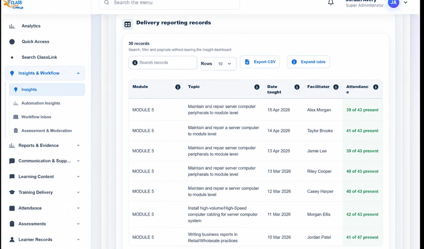The height and width of the screenshot is (249, 424).
Task: Click the Delivery reporting records table icon
Action: pyautogui.click(x=128, y=25)
